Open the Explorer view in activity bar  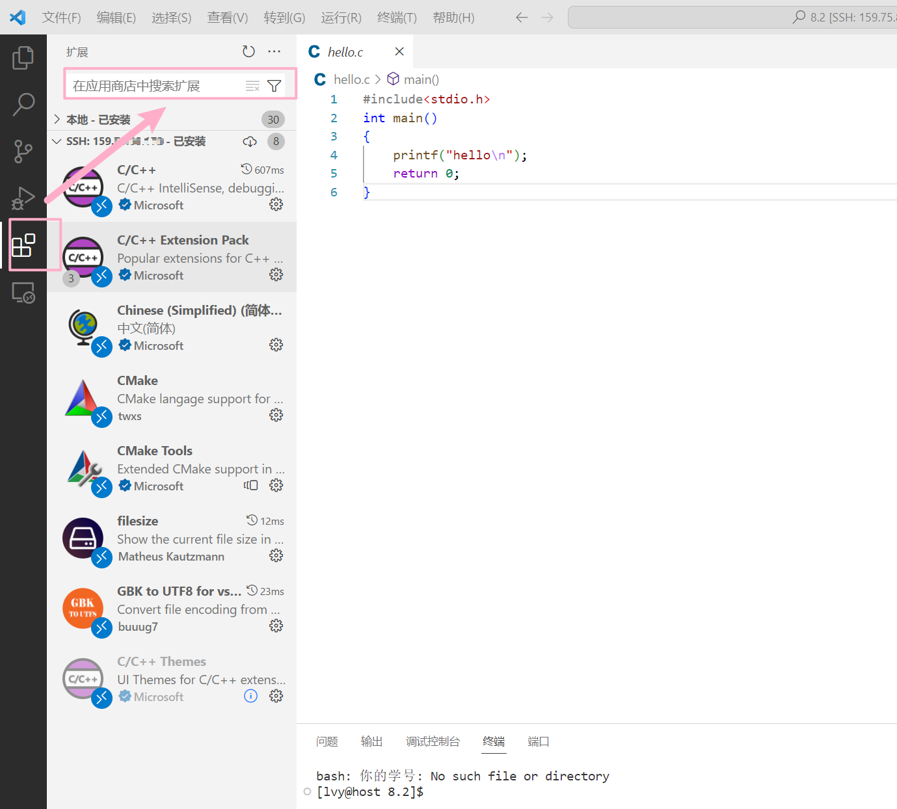pyautogui.click(x=23, y=58)
